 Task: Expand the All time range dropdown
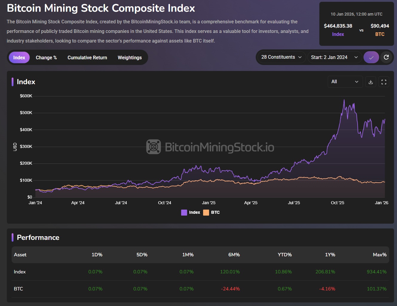pos(345,82)
